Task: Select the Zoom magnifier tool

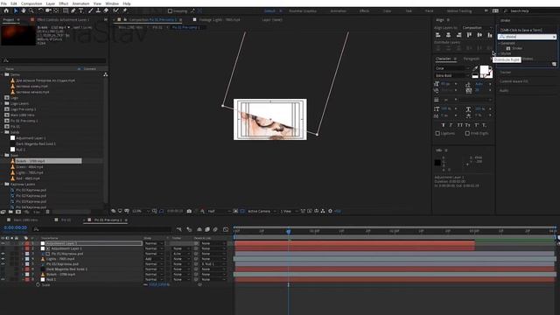Action: click(31, 10)
